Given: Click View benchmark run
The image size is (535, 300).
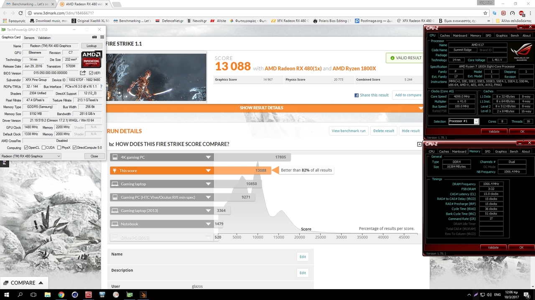Looking at the screenshot, I should [349, 131].
